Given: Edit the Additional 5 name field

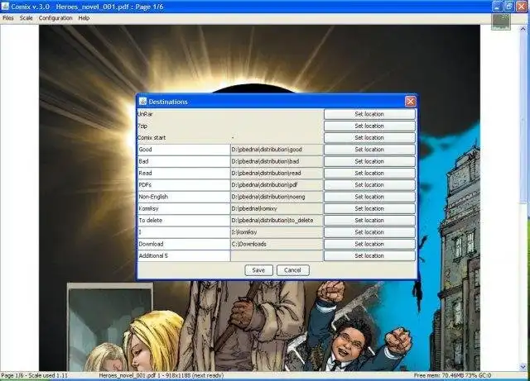Looking at the screenshot, I should (x=184, y=256).
